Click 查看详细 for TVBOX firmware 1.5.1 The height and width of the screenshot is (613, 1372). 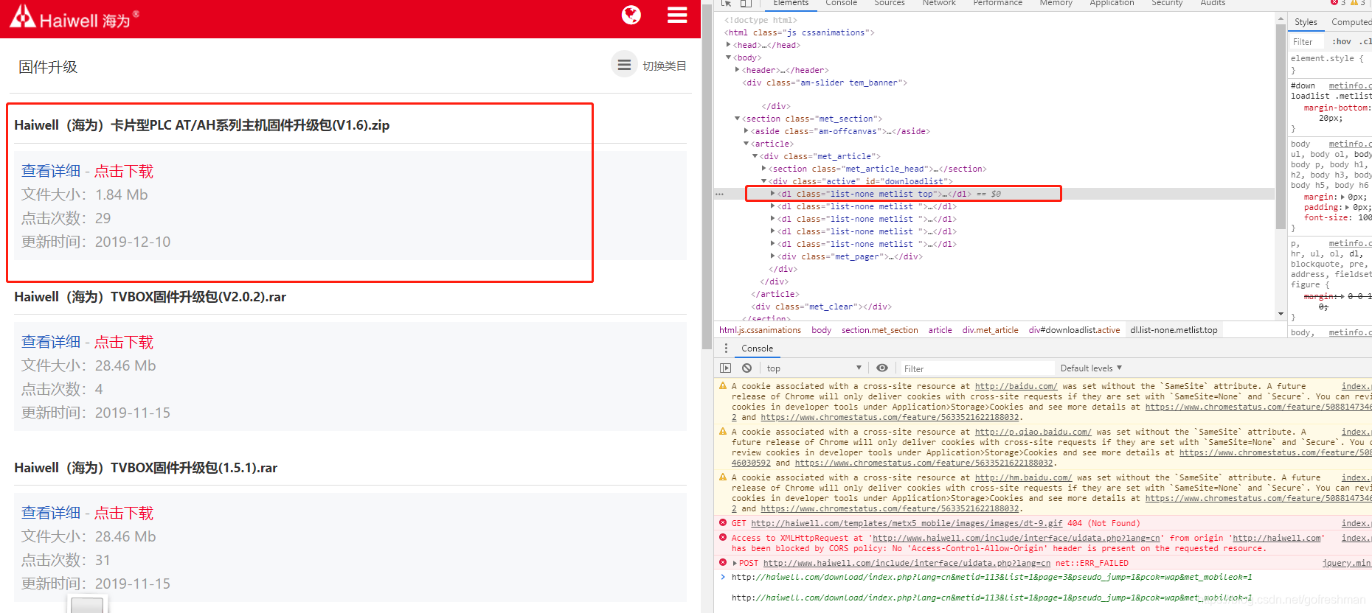coord(51,513)
